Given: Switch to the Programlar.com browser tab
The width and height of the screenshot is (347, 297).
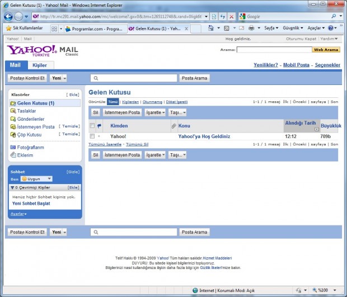Looking at the screenshot, I should pyautogui.click(x=96, y=29).
